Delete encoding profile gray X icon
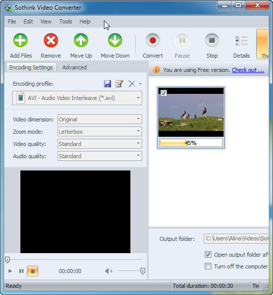This screenshot has height=295, width=273. coord(131,84)
